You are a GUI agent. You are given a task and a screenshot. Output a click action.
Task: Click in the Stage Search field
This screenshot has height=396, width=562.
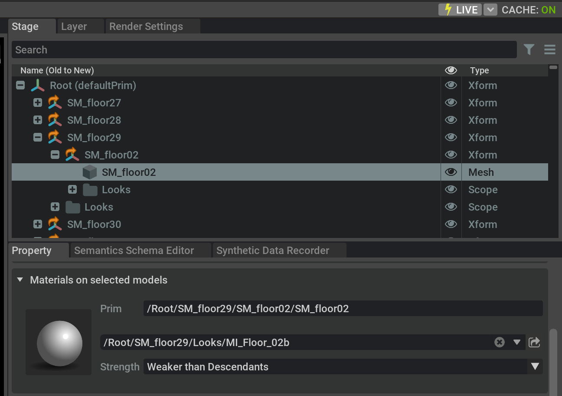pos(264,49)
